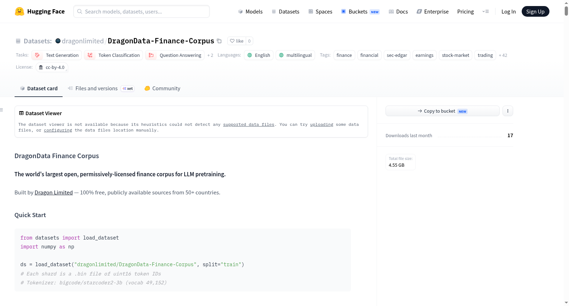Click the Dataset Viewer table icon
This screenshot has height=306, width=569.
click(x=21, y=113)
